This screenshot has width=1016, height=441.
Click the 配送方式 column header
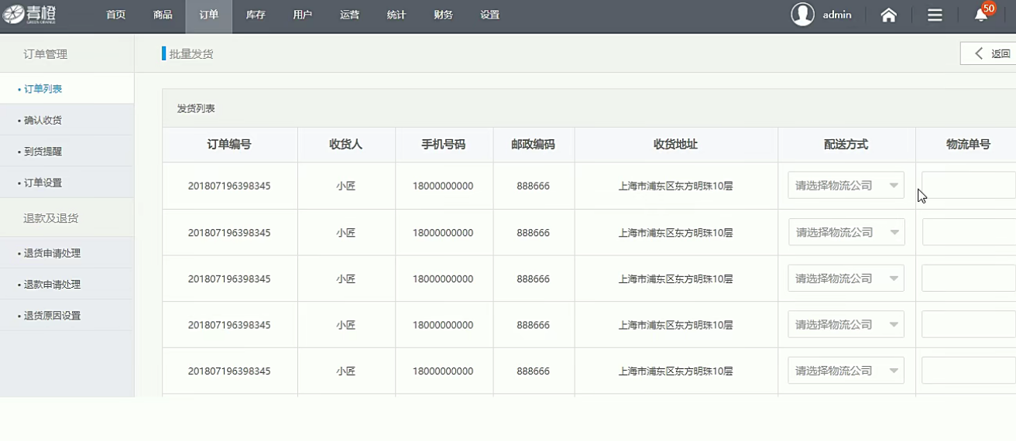[x=846, y=145]
